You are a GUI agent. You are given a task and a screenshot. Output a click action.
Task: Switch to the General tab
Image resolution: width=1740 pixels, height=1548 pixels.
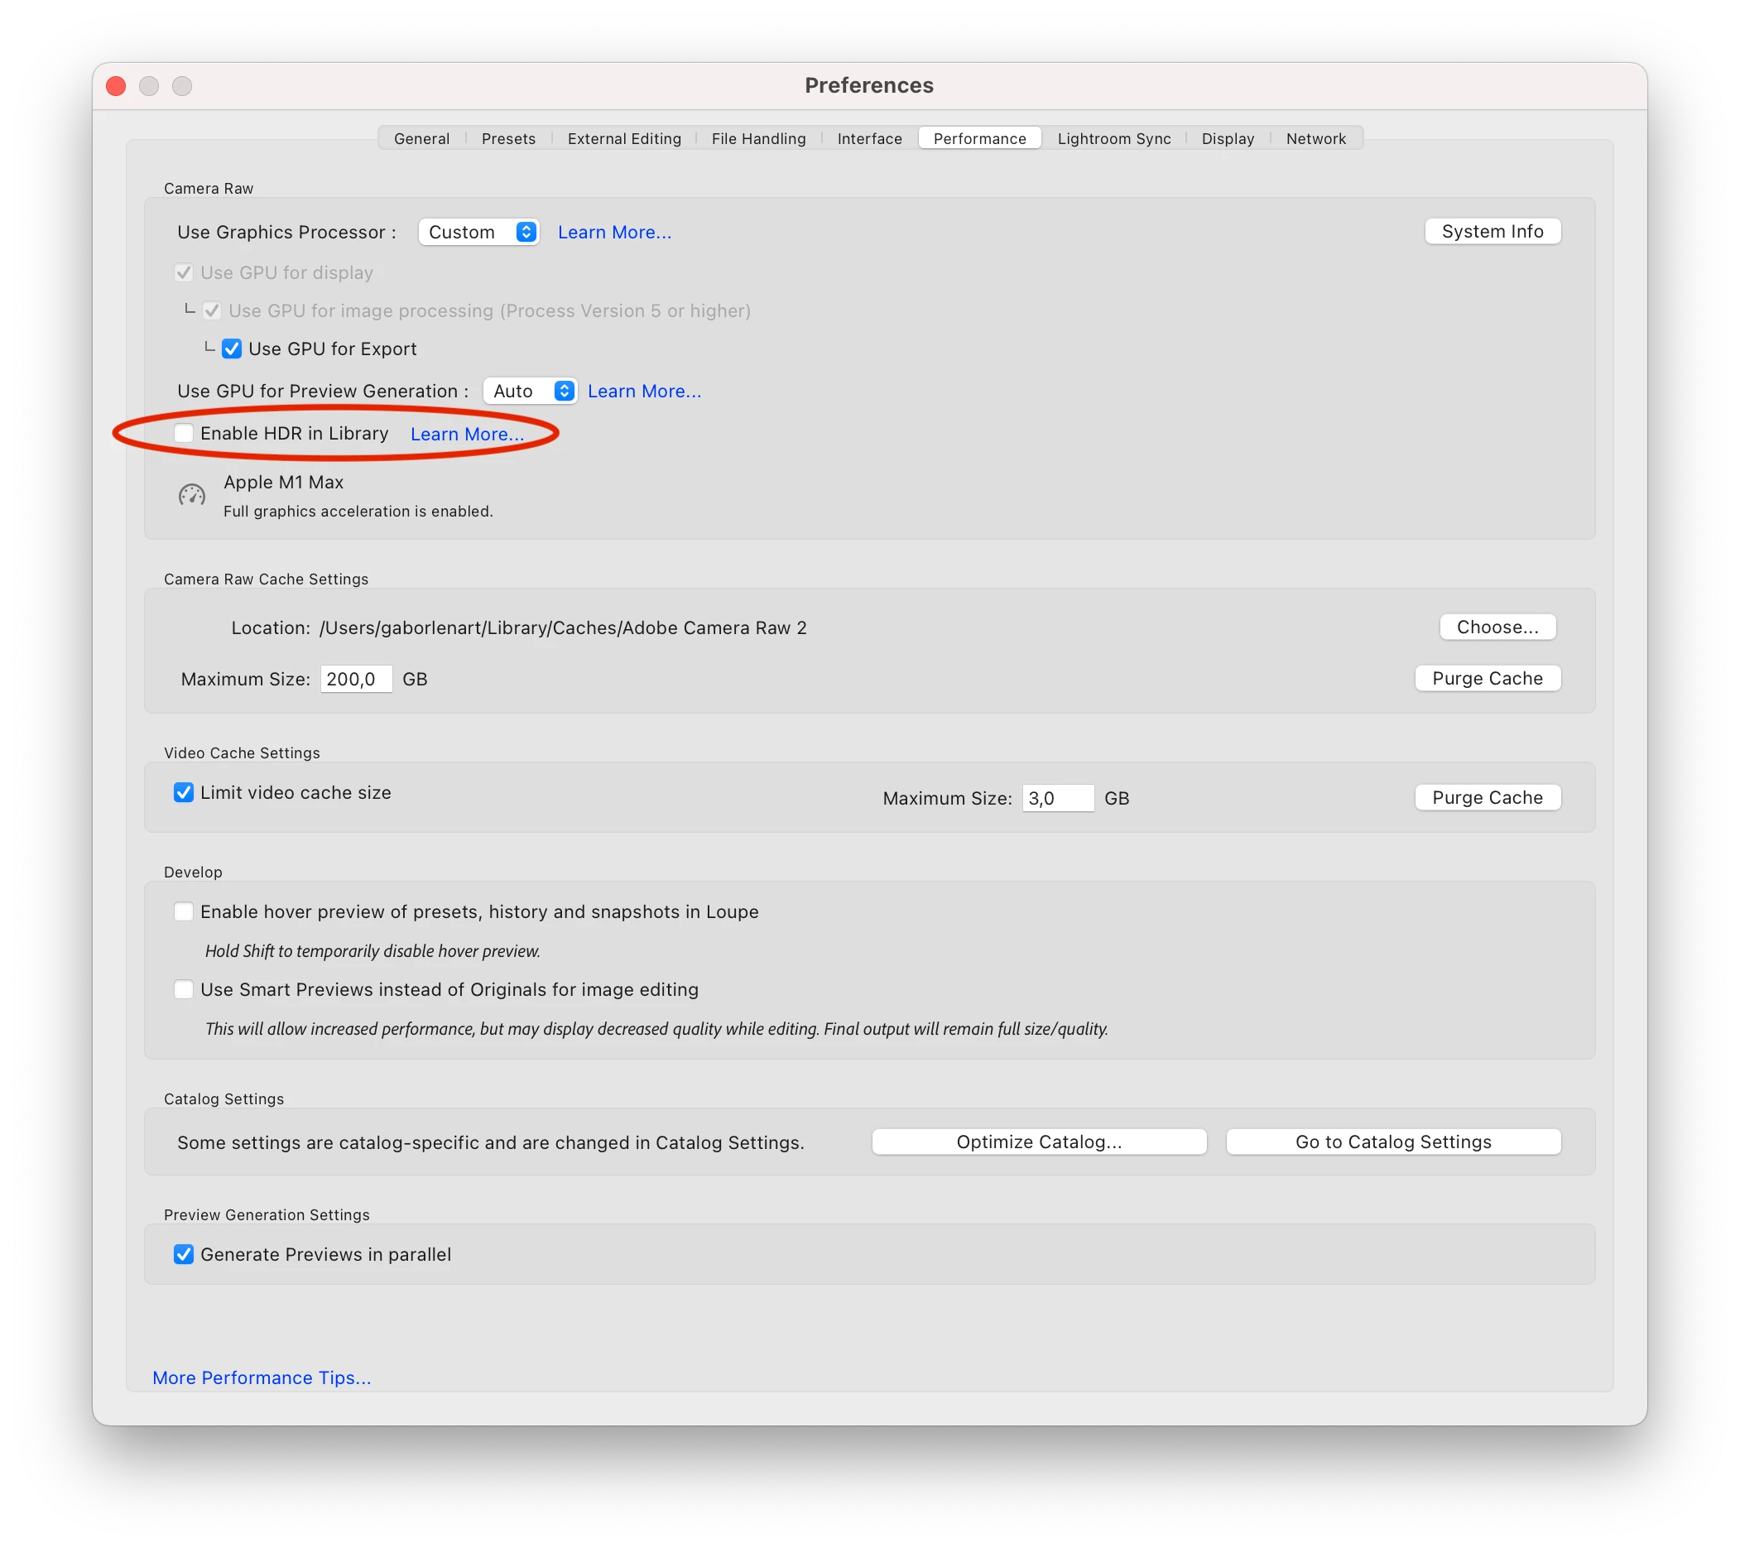(x=421, y=139)
